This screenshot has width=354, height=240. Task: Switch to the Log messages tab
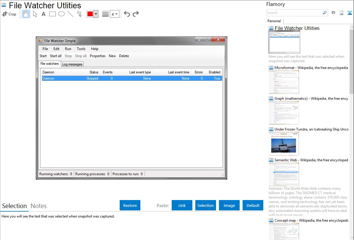[x=72, y=64]
